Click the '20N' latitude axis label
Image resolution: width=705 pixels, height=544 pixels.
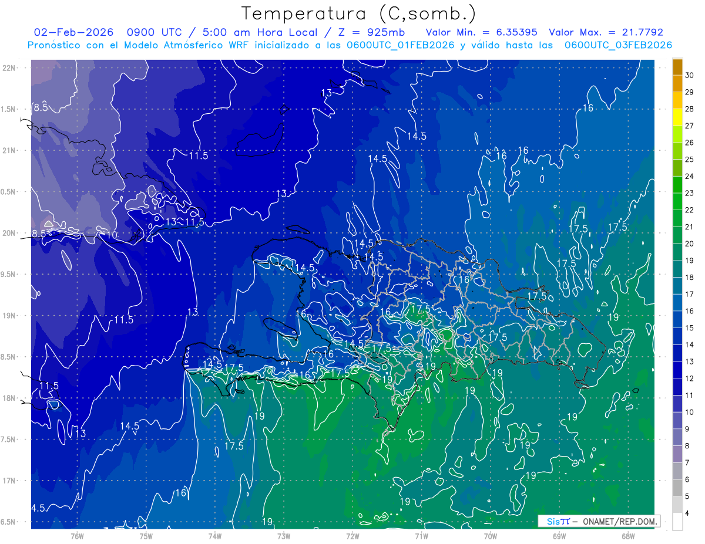9,233
